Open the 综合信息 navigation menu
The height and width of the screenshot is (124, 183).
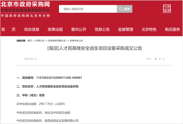[x=32, y=29]
